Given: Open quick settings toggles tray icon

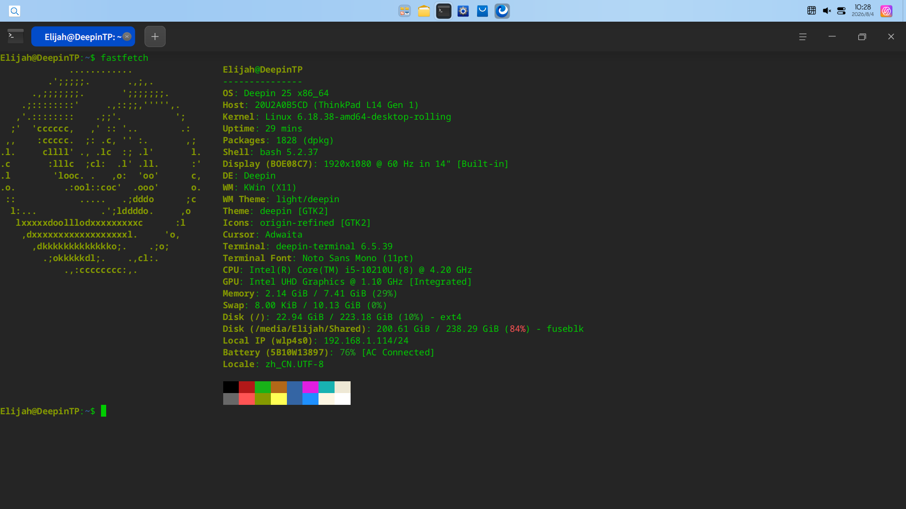Looking at the screenshot, I should [x=841, y=10].
